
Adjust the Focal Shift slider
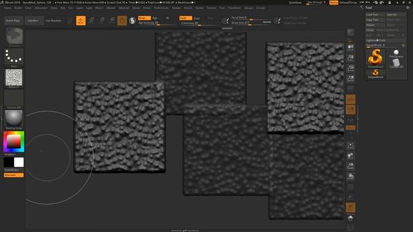(251, 17)
